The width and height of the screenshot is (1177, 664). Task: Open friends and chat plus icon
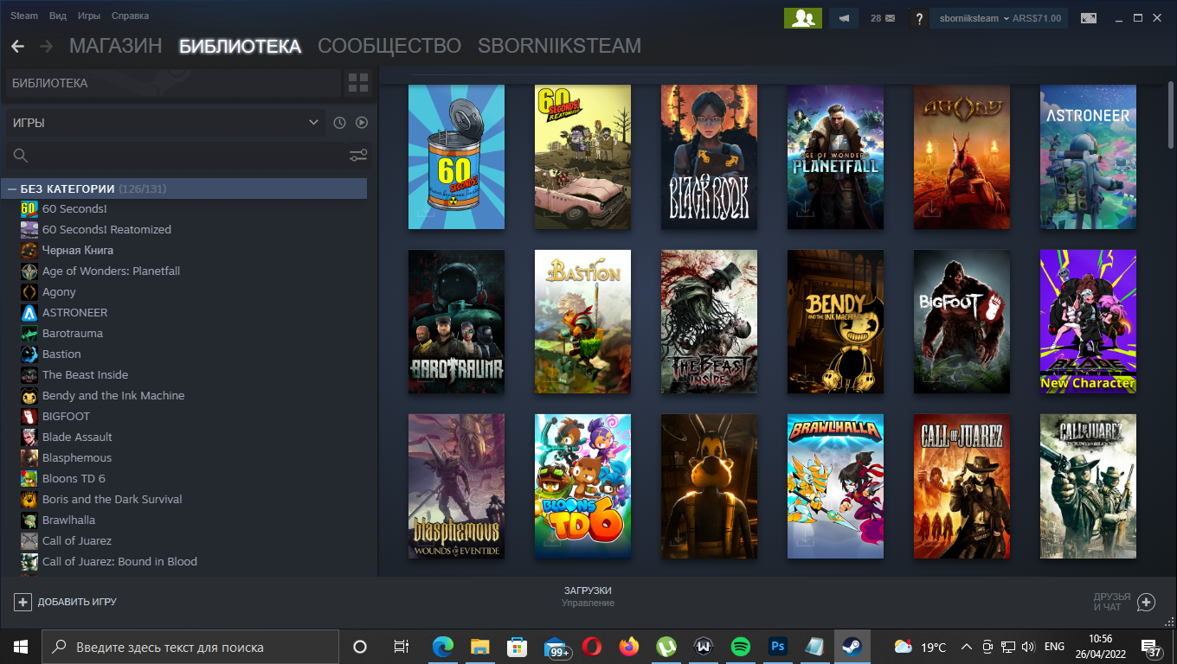click(1146, 602)
